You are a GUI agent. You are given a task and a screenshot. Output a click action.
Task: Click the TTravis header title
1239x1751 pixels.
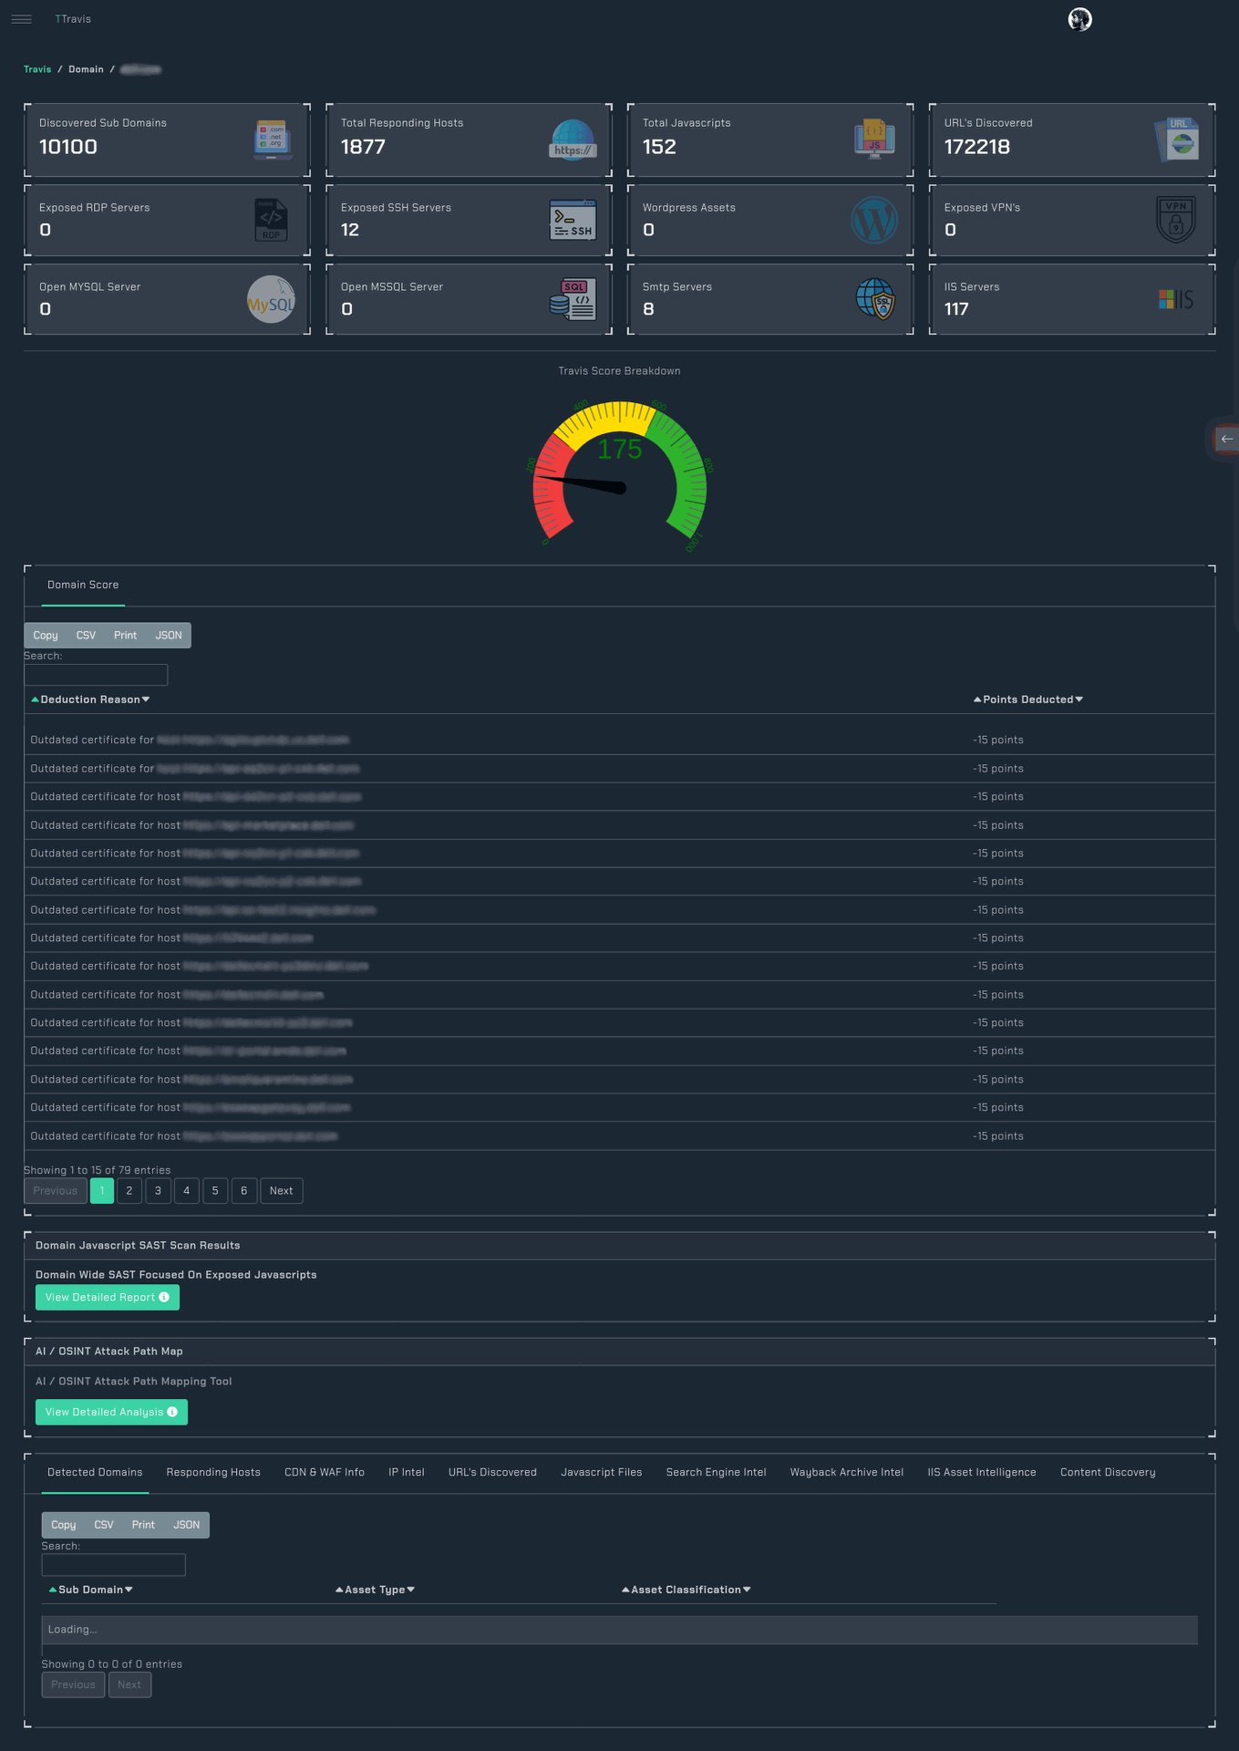tap(73, 19)
